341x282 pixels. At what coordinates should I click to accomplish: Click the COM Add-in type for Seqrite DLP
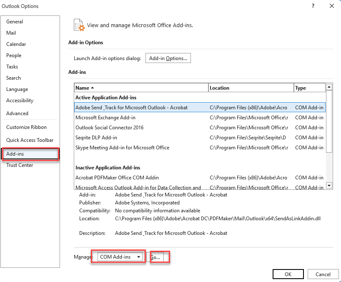pyautogui.click(x=309, y=138)
